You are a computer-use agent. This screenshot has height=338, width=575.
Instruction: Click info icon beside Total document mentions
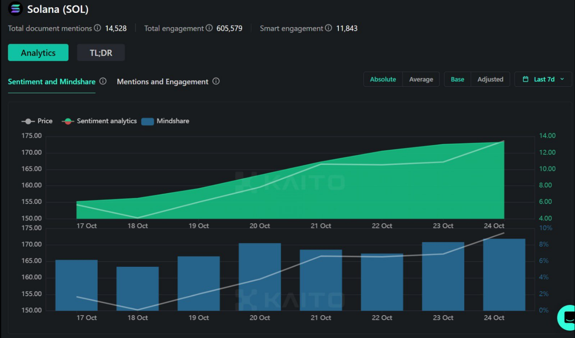[x=98, y=28]
